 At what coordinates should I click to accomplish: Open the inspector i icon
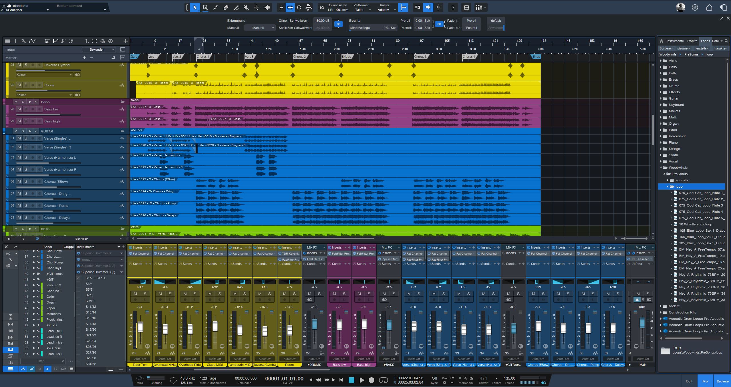15,41
